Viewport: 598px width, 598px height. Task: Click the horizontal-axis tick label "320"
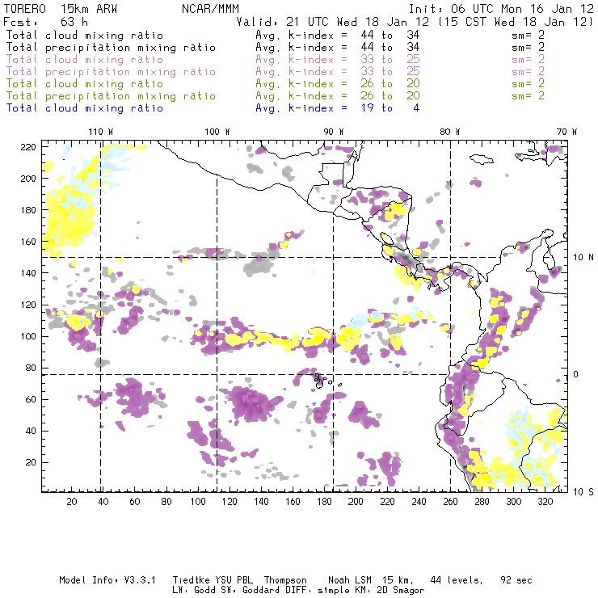[x=545, y=502]
